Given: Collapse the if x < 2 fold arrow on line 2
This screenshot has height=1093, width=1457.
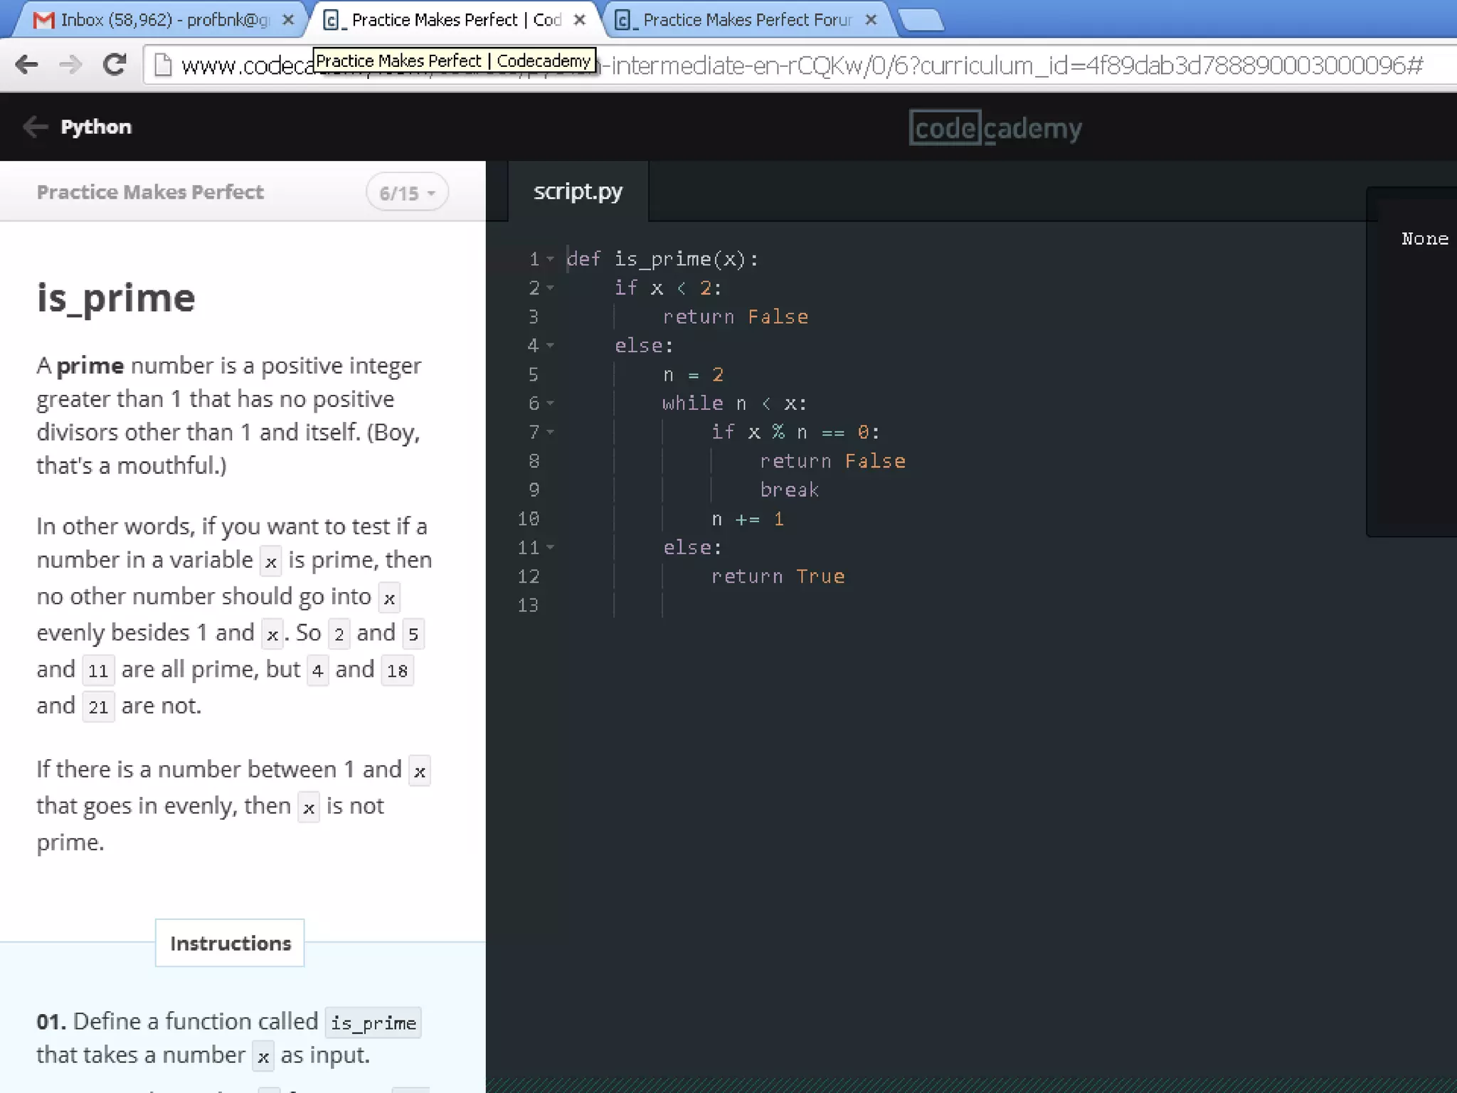Looking at the screenshot, I should pyautogui.click(x=550, y=288).
